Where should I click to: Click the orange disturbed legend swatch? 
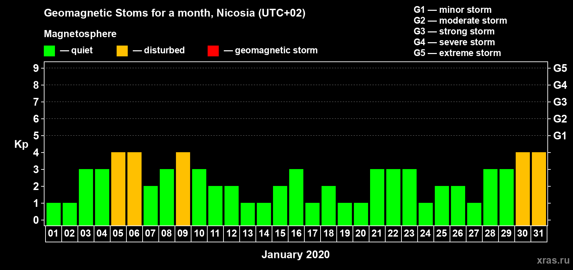click(122, 51)
